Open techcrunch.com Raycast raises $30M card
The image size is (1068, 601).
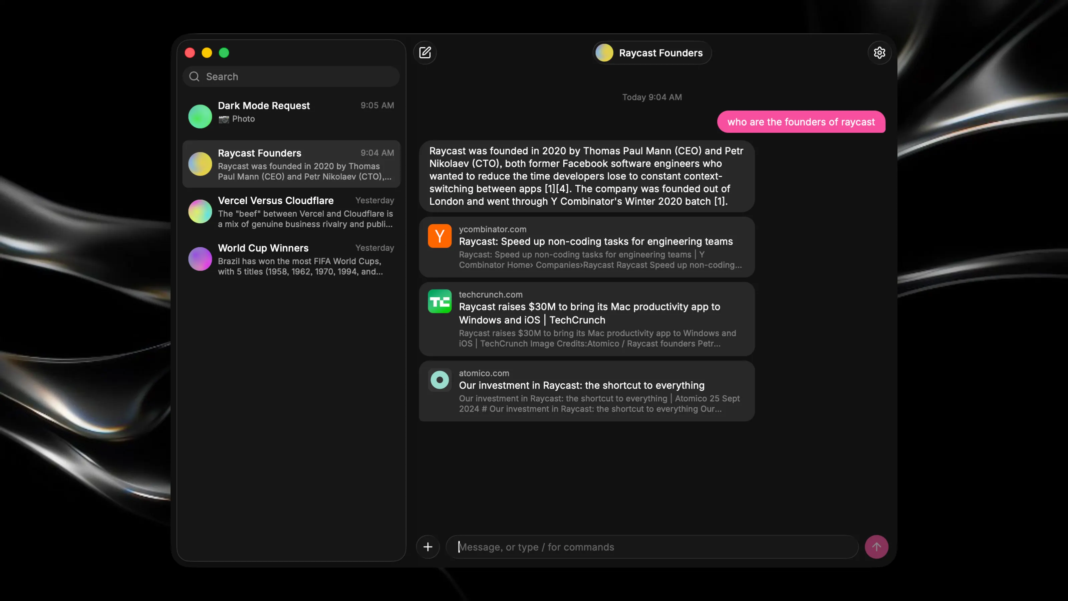587,319
